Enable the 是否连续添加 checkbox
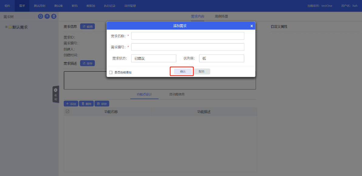Viewport: 362px width, 176px height. coord(111,72)
